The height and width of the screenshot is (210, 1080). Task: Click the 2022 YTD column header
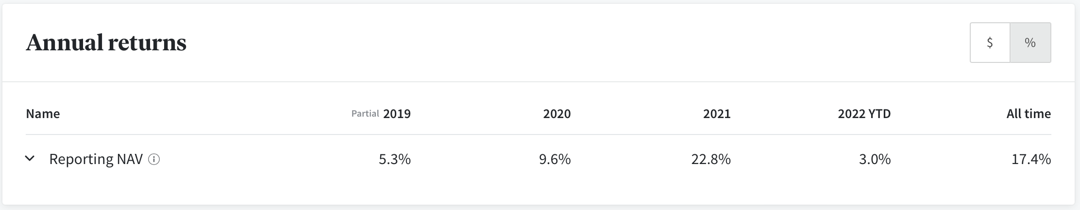pos(864,114)
